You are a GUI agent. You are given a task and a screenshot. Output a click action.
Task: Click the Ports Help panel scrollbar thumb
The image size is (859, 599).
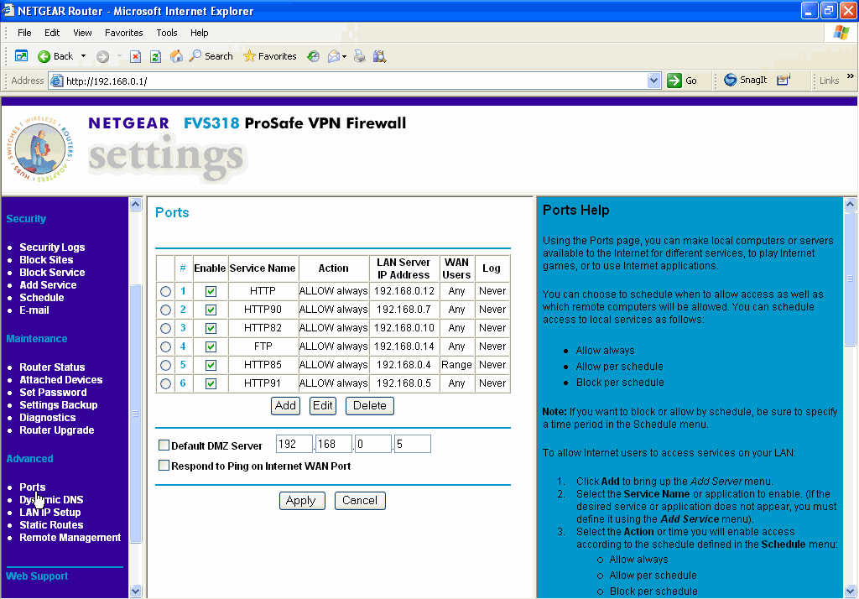coord(850,277)
